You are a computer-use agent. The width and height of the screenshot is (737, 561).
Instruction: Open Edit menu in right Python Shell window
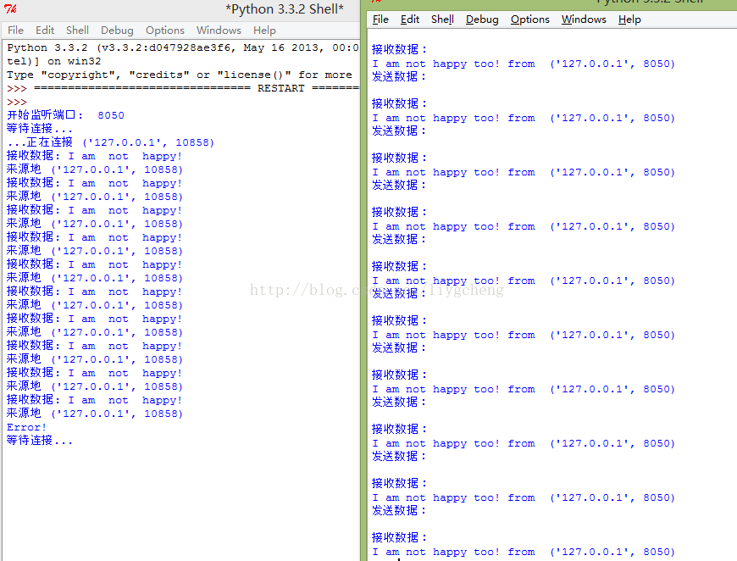click(409, 19)
